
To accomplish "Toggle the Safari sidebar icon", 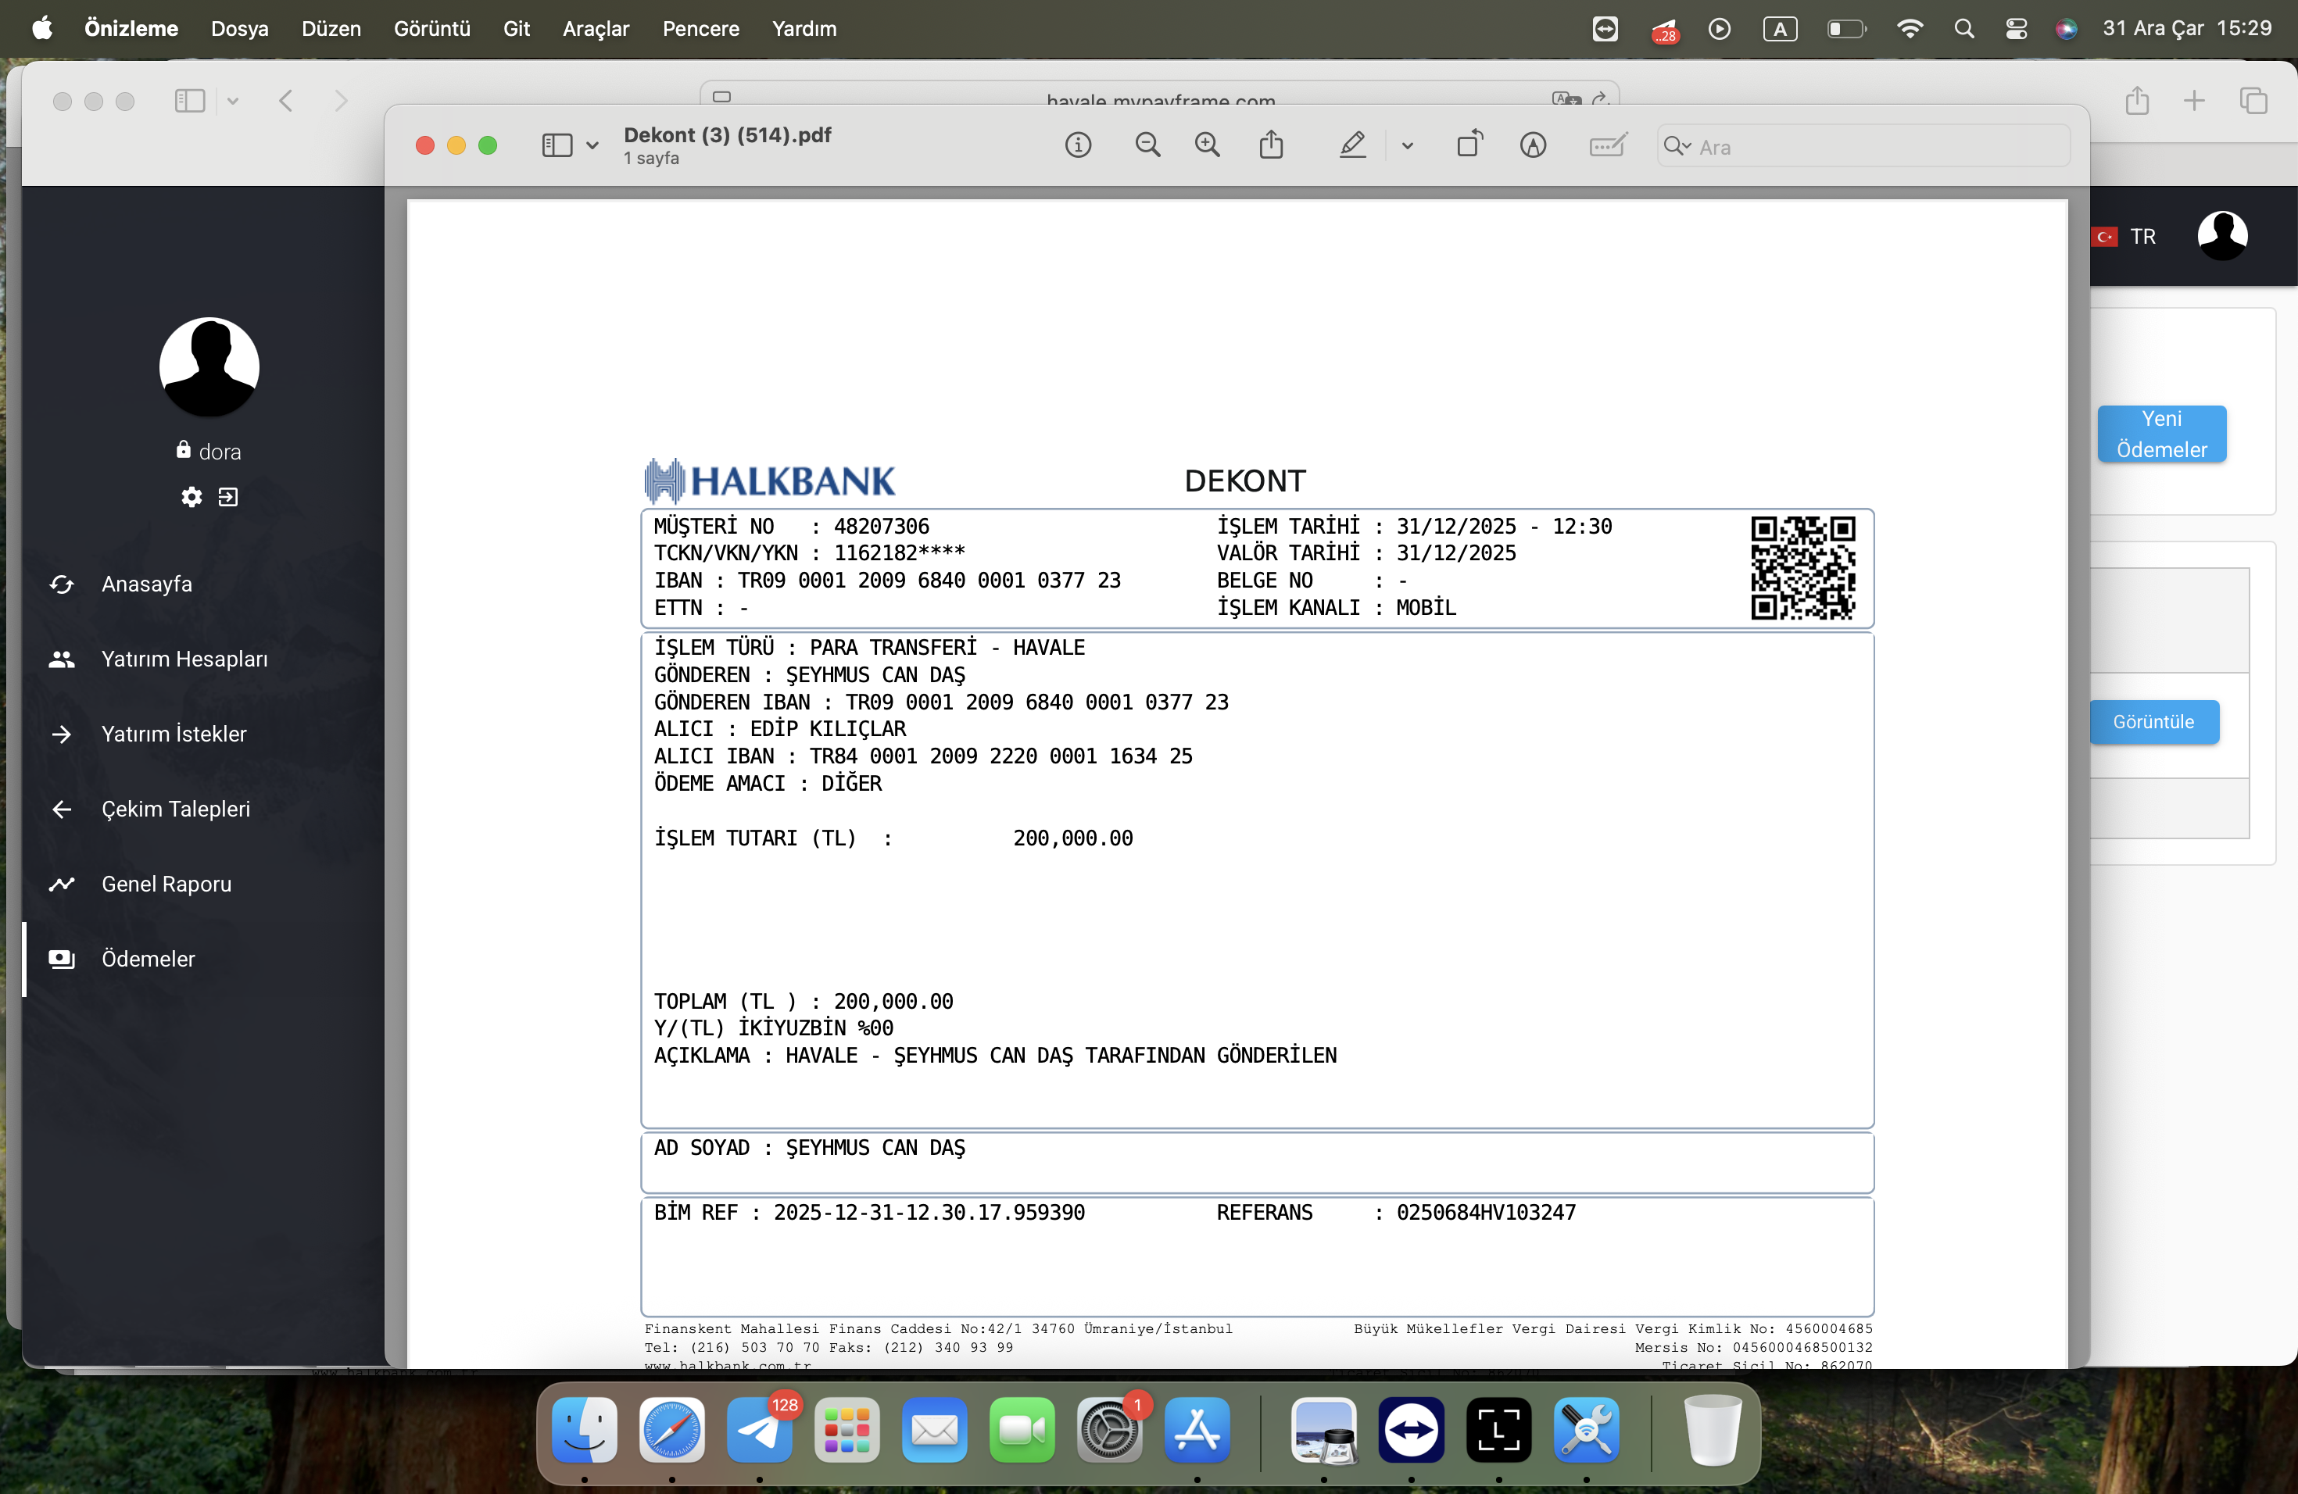I will [189, 102].
